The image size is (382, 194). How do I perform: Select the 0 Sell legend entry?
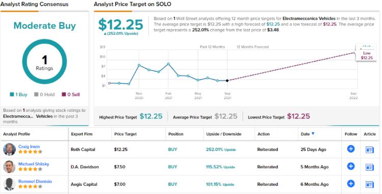click(x=71, y=94)
